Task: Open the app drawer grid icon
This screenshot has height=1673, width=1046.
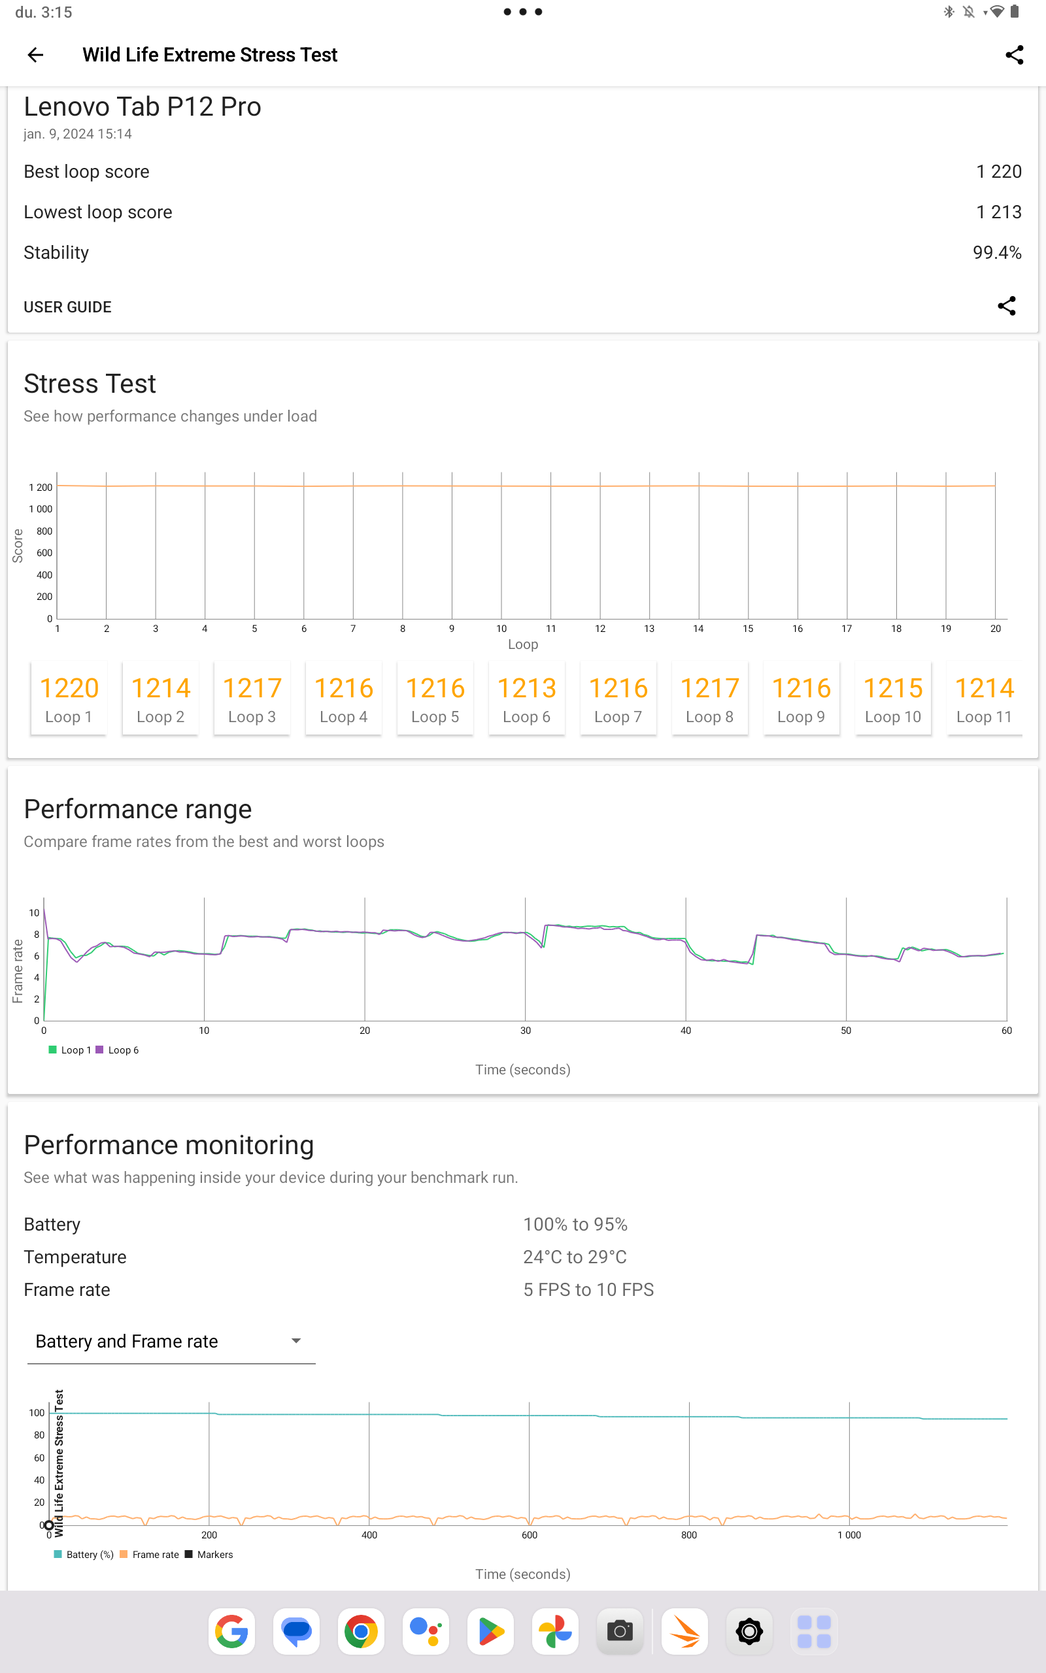Action: point(815,1632)
